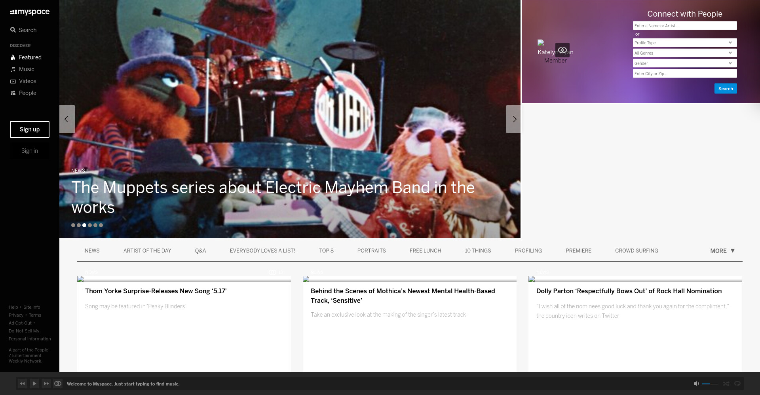
Task: Select the second carousel dot
Action: (79, 225)
